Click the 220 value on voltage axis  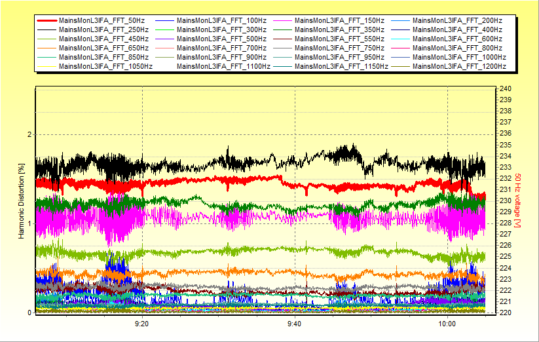(506, 313)
